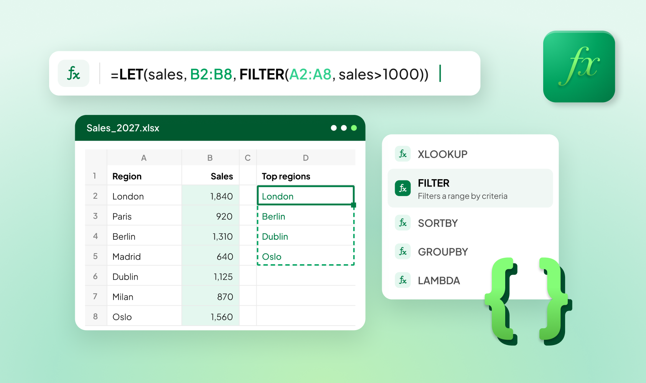Select column C header
646x383 pixels.
[248, 157]
